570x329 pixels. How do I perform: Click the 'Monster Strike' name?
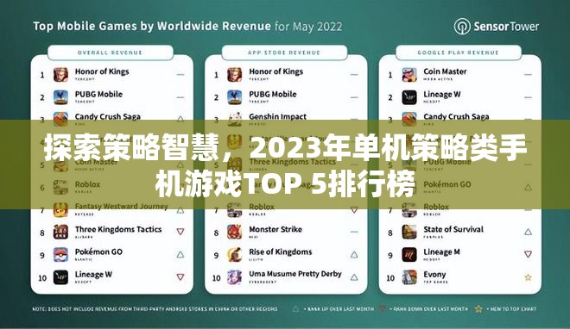[275, 229]
